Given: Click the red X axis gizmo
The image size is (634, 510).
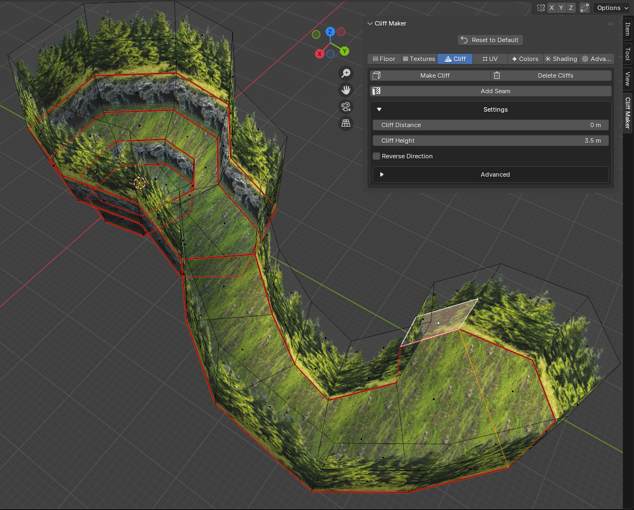Looking at the screenshot, I should pos(319,54).
